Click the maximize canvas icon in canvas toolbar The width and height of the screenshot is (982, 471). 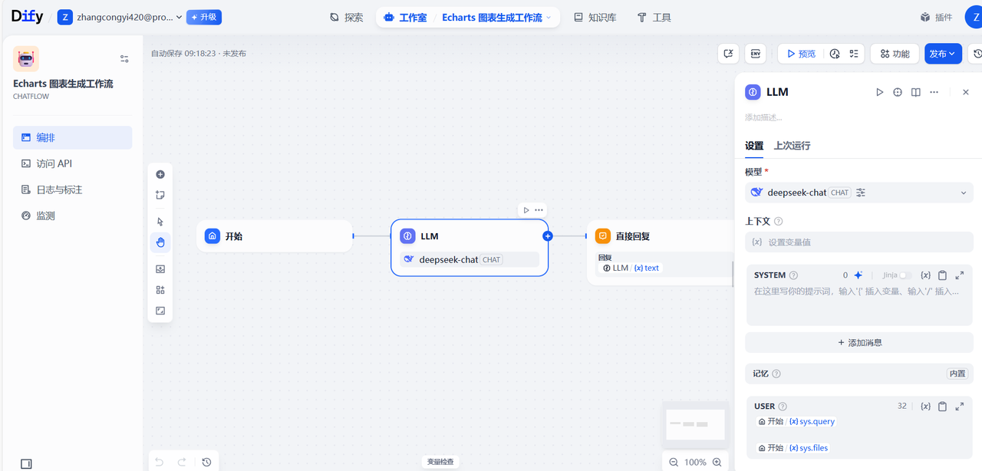coord(160,311)
